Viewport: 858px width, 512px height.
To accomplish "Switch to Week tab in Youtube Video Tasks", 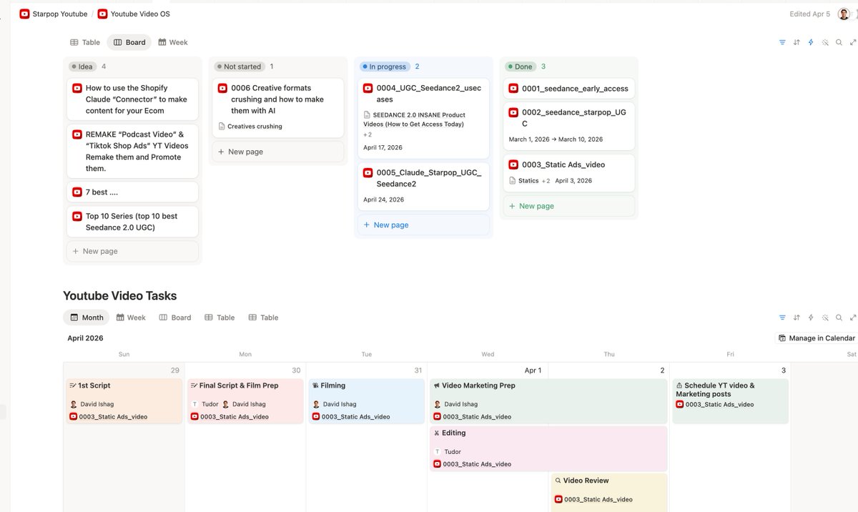I will (x=131, y=317).
